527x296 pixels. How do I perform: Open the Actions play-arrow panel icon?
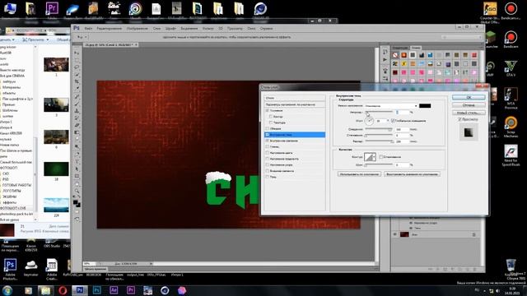pyautogui.click(x=385, y=60)
